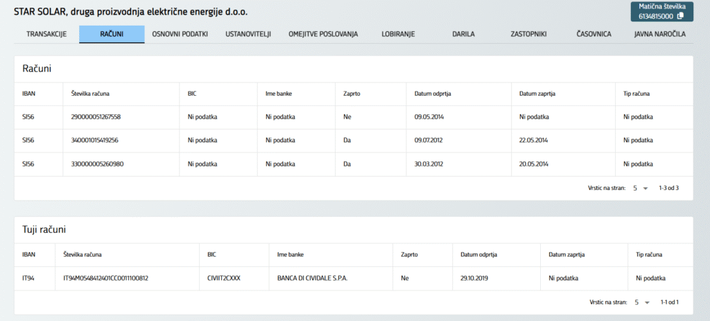
Task: Expand rows-per-page dropdown in Tuji računi table
Action: click(x=639, y=302)
